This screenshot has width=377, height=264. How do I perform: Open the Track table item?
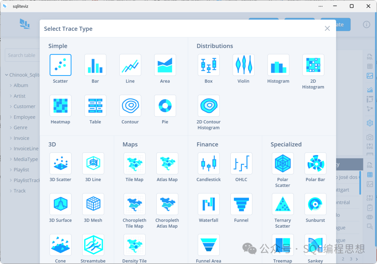20,191
